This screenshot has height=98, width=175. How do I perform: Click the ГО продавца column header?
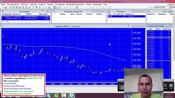click(7, 14)
